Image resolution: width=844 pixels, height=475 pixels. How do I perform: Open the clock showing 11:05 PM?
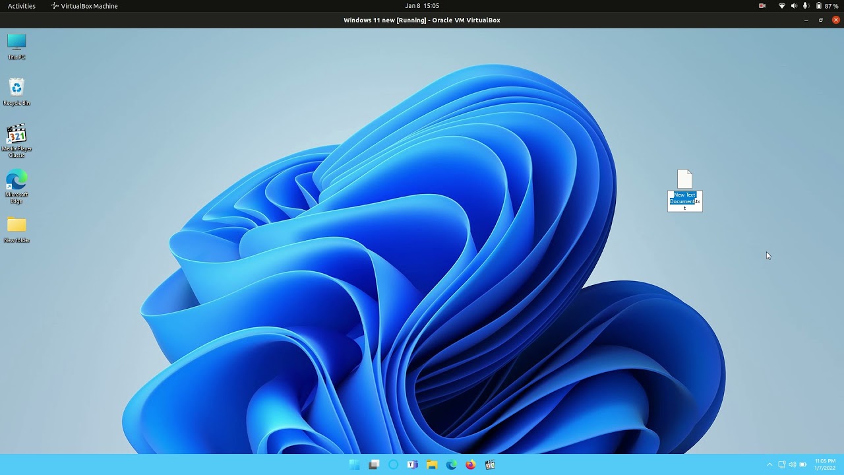825,464
